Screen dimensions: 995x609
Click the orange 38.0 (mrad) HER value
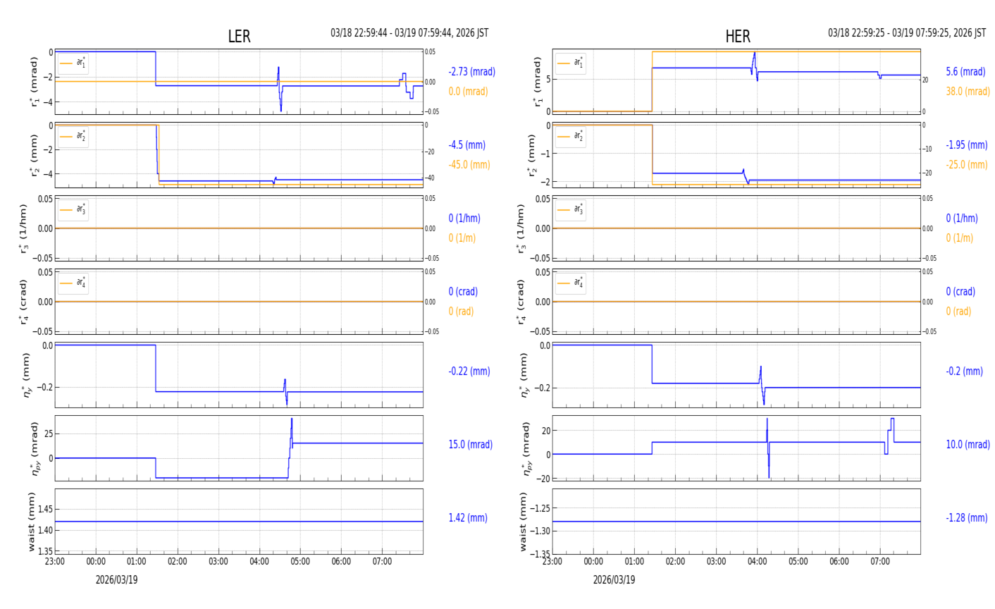(968, 92)
